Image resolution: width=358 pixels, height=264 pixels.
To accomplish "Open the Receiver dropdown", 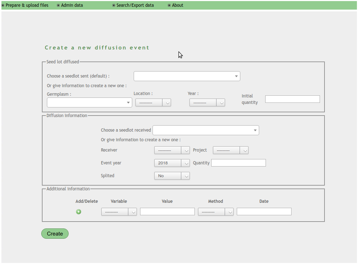I will tap(172, 150).
